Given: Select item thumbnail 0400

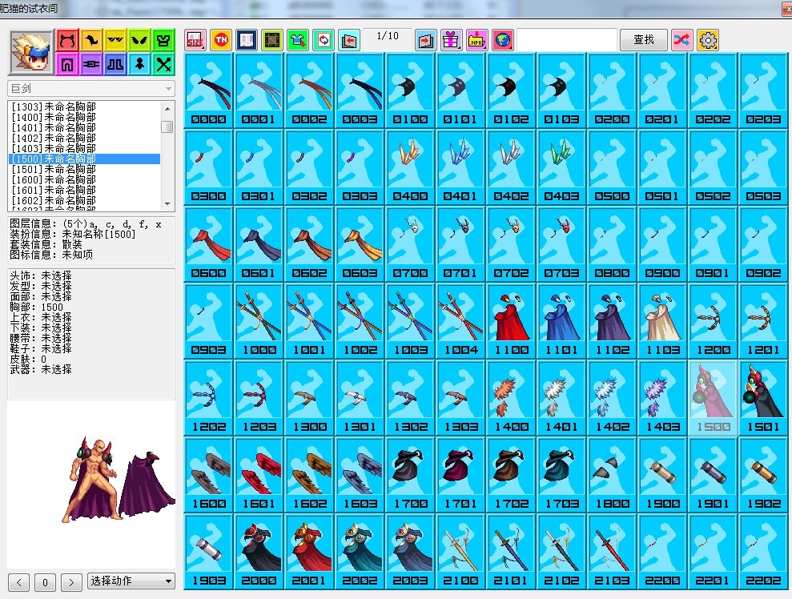Looking at the screenshot, I should tap(411, 167).
